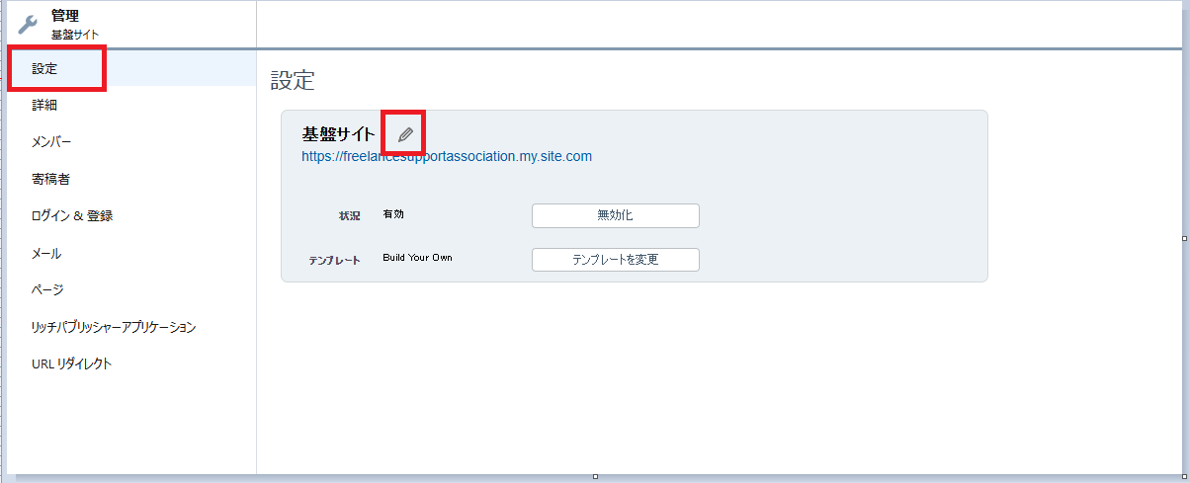Click the 管理 header title

pos(65,16)
